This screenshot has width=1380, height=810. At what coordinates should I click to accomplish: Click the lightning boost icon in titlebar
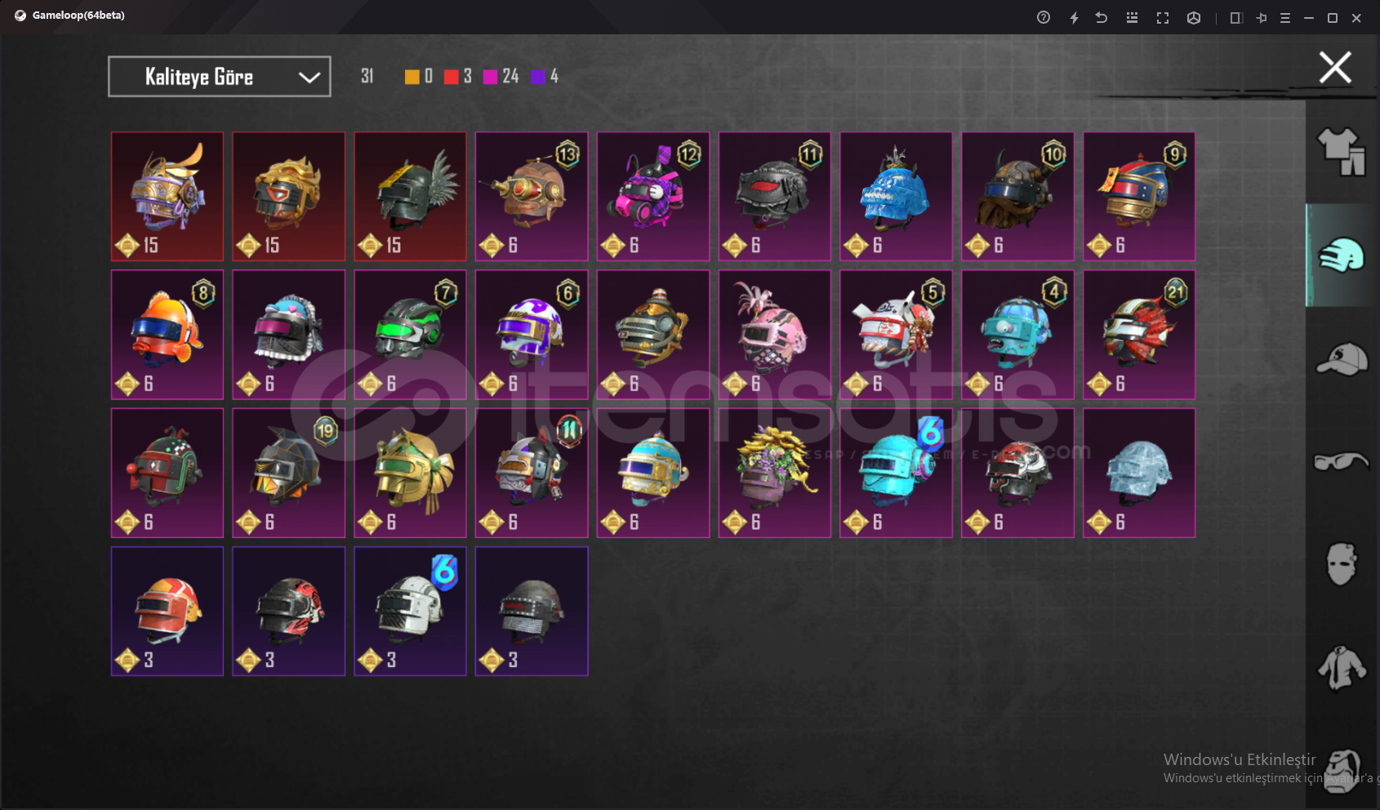pos(1074,17)
